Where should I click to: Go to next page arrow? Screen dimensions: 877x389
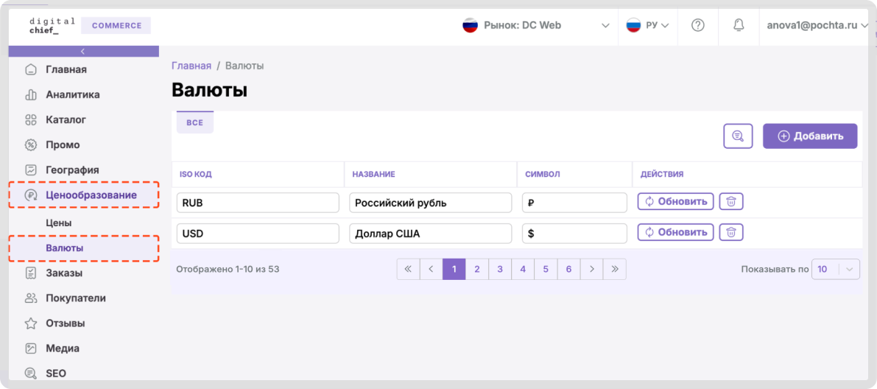[x=592, y=269]
